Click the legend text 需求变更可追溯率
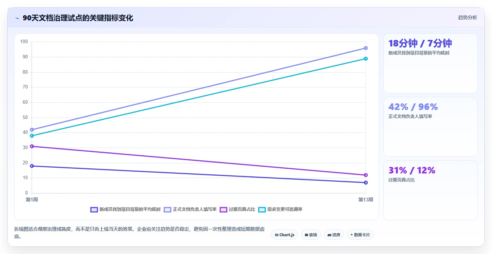 285,209
